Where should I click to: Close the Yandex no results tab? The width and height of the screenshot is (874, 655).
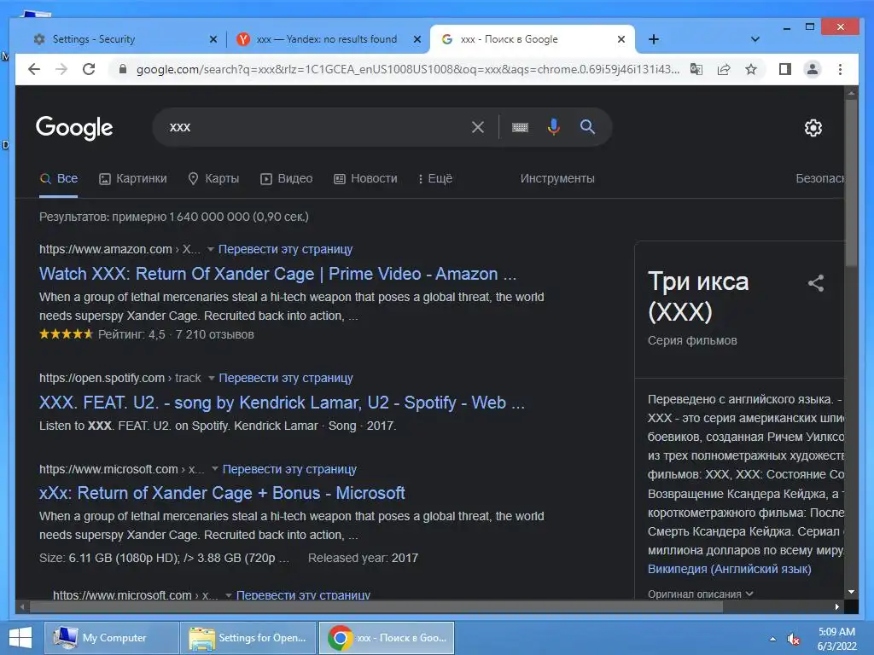click(417, 39)
